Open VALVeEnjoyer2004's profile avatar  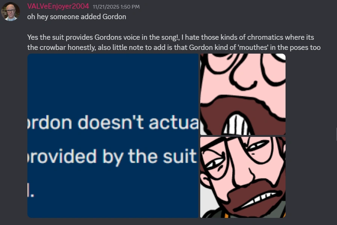click(10, 12)
